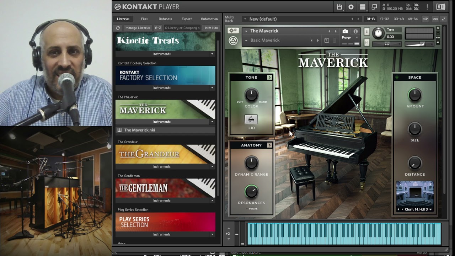The height and width of the screenshot is (256, 455).
Task: Toggle A-Z library sorting
Action: pos(158,28)
